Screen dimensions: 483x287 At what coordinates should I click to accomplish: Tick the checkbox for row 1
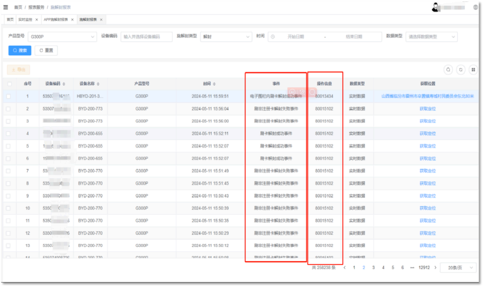(8, 97)
